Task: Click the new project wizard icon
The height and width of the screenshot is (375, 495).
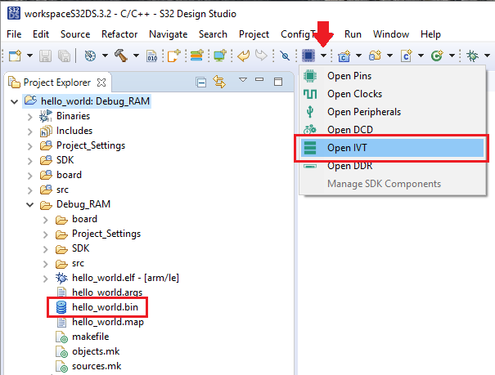Action: pos(173,56)
